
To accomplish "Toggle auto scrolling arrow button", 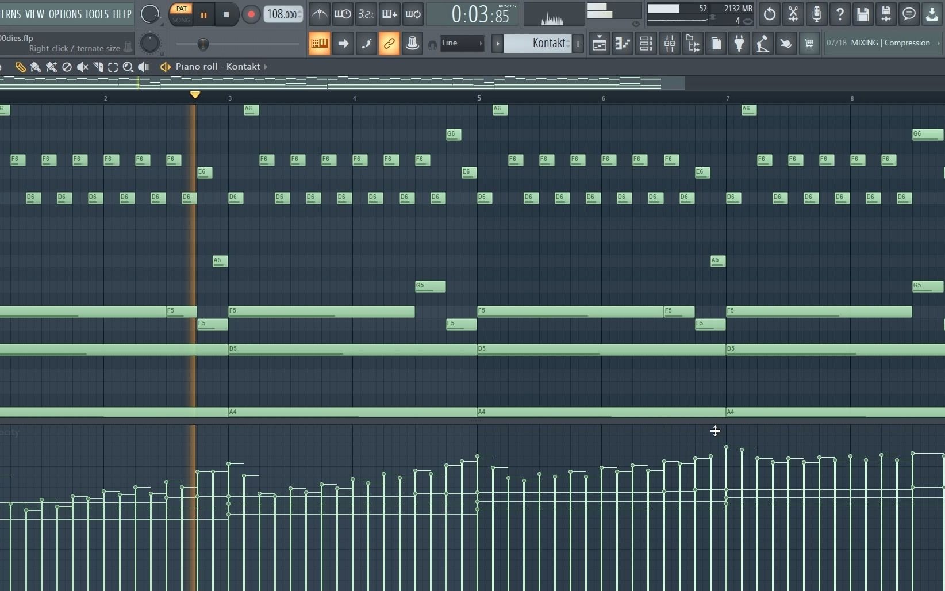I will point(343,43).
